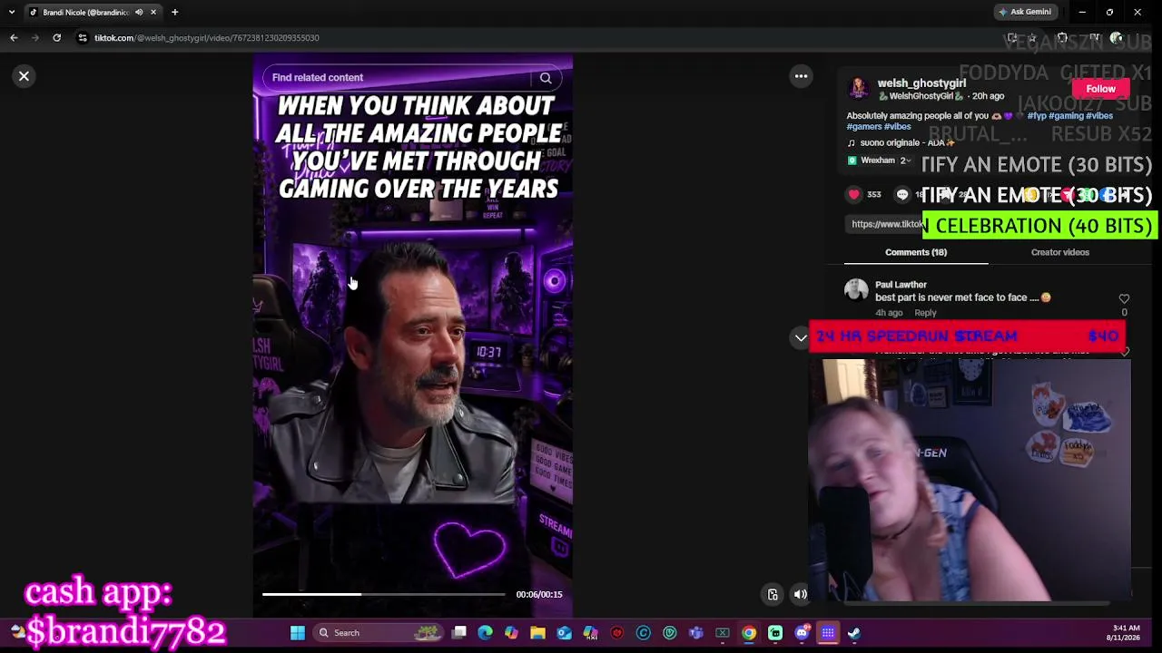Open Copilot from the taskbar
Screen dimensions: 1162x653
coord(511,633)
